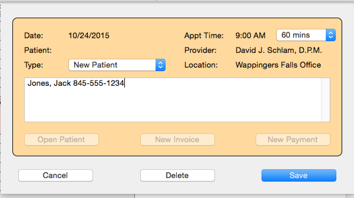The width and height of the screenshot is (354, 198).
Task: Click the Appt Time: label
Action: tap(204, 36)
